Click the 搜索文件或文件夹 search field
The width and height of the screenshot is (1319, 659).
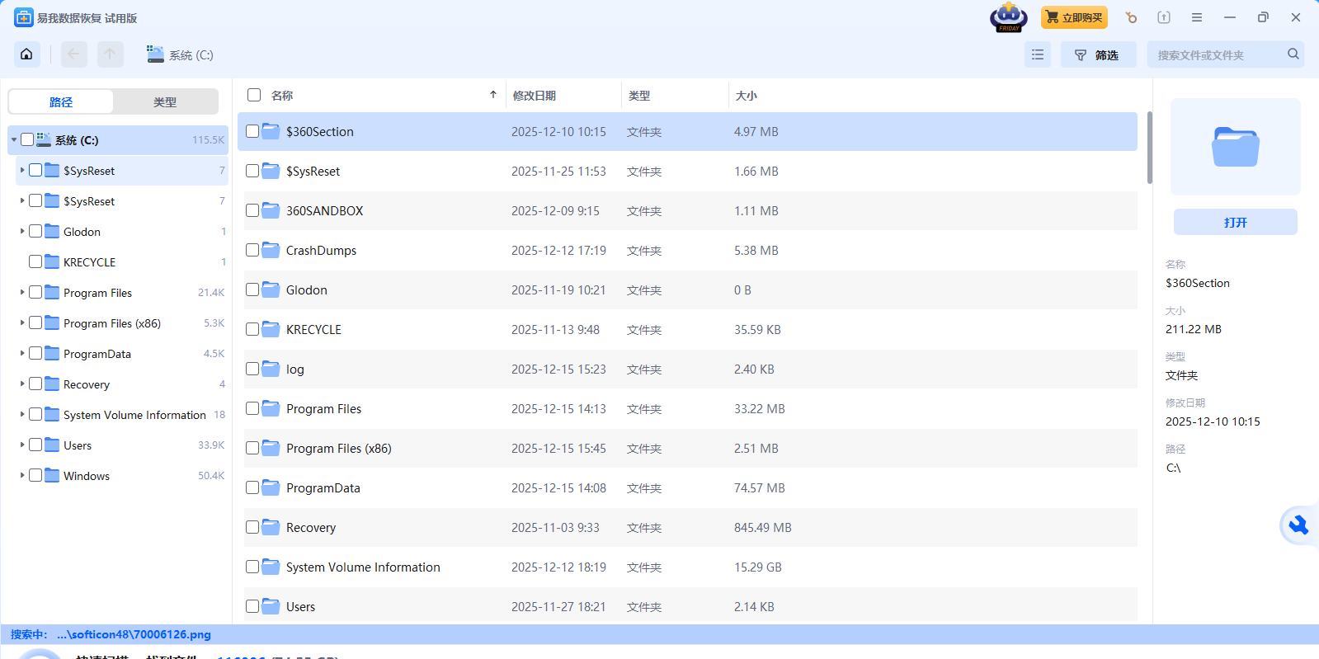1217,54
